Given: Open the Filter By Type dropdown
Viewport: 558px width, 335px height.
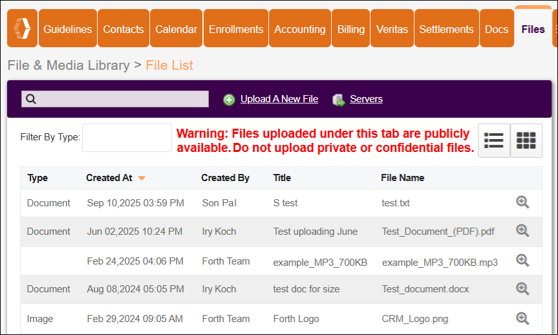Looking at the screenshot, I should [x=127, y=138].
